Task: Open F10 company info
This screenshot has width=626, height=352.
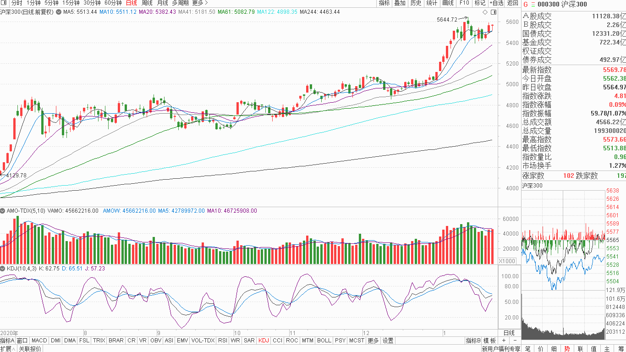Action: (464, 3)
